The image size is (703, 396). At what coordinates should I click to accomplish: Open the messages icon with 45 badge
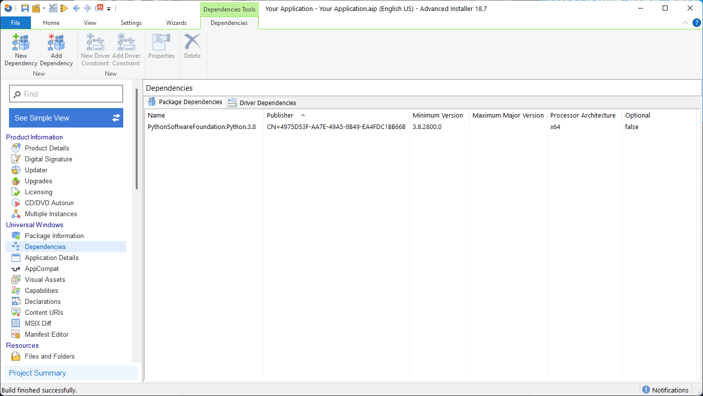100,7
